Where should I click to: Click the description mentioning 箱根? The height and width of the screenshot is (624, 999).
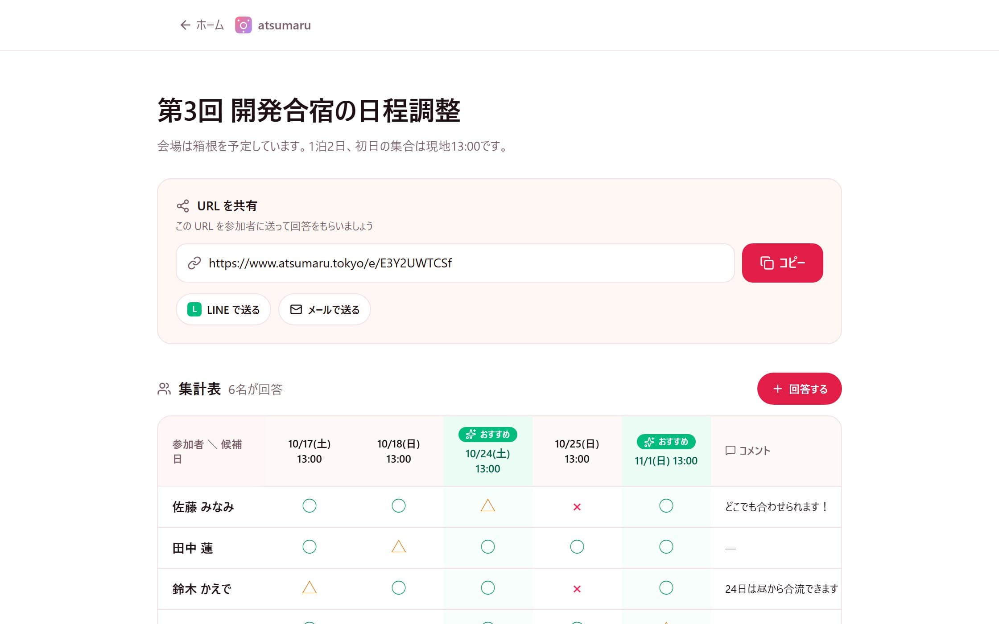[334, 146]
